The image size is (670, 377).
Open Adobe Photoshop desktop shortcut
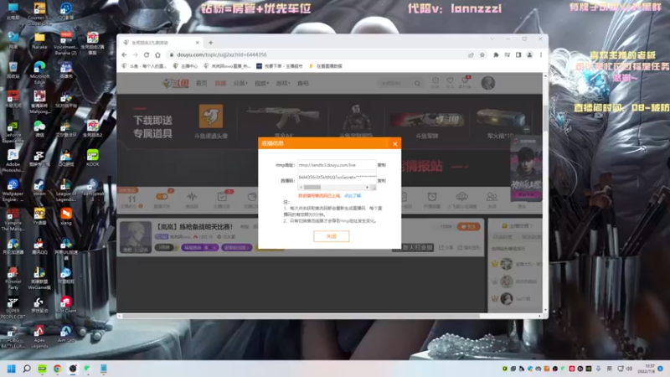tap(13, 161)
